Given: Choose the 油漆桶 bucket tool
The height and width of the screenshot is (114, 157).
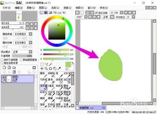Looking at the screenshot, I should pos(44,87).
